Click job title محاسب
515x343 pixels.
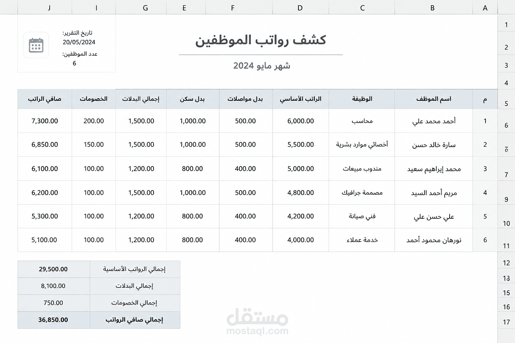[x=362, y=121]
